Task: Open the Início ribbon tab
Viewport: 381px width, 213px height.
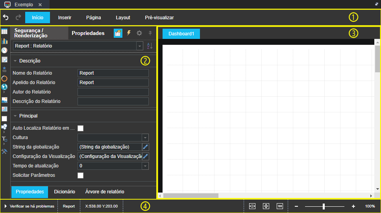Action: coord(37,17)
